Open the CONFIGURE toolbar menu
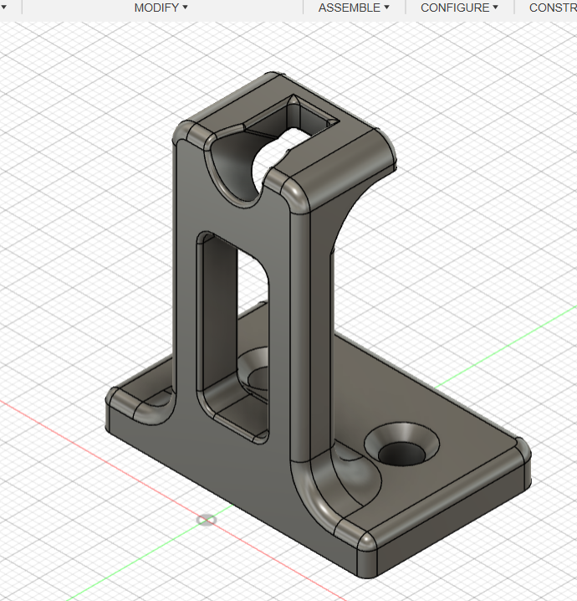Viewport: 577px width, 601px height. pos(459,8)
